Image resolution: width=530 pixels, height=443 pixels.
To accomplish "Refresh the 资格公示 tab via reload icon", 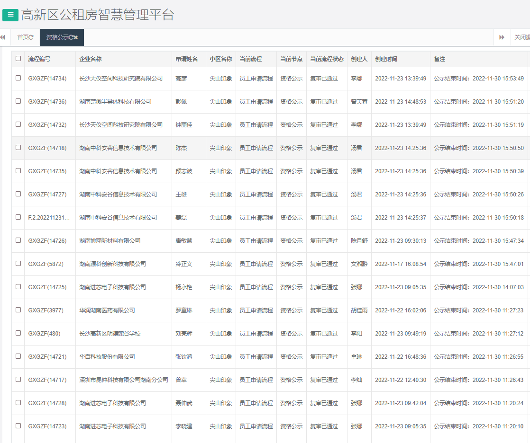I will click(x=71, y=37).
